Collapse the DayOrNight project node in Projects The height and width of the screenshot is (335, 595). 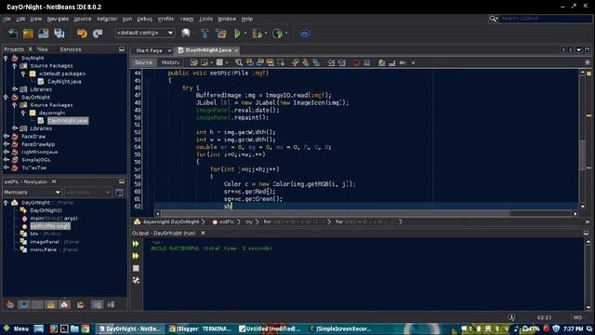coord(6,97)
